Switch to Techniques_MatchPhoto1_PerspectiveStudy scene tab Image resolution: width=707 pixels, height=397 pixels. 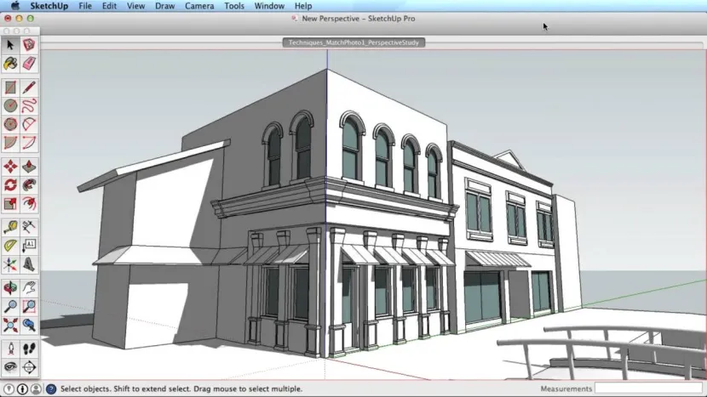coord(353,42)
